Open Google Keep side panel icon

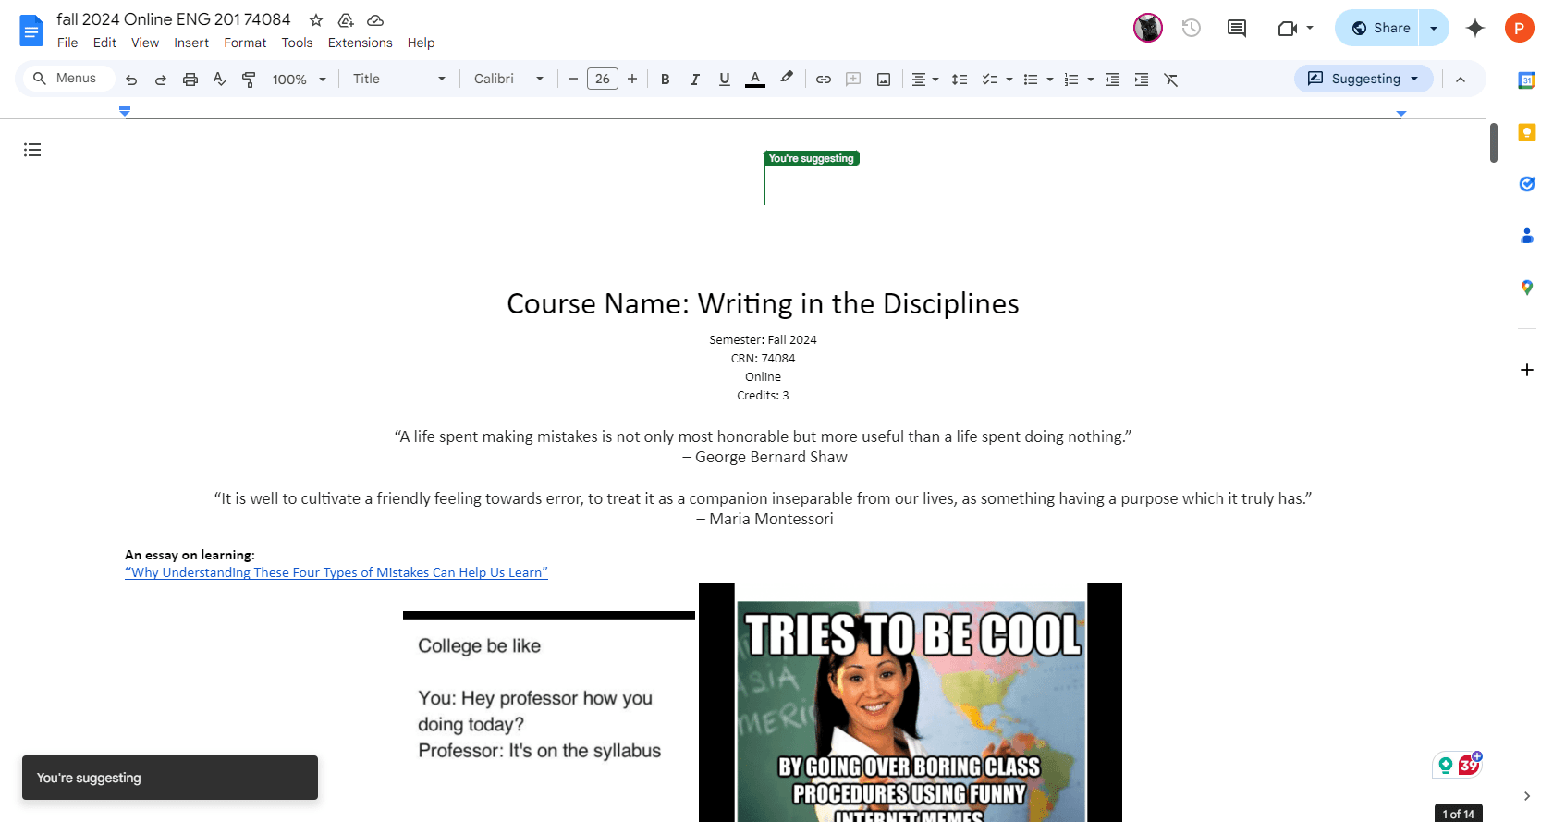click(x=1527, y=132)
